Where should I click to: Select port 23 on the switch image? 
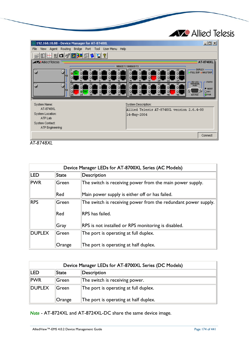coord(182,73)
